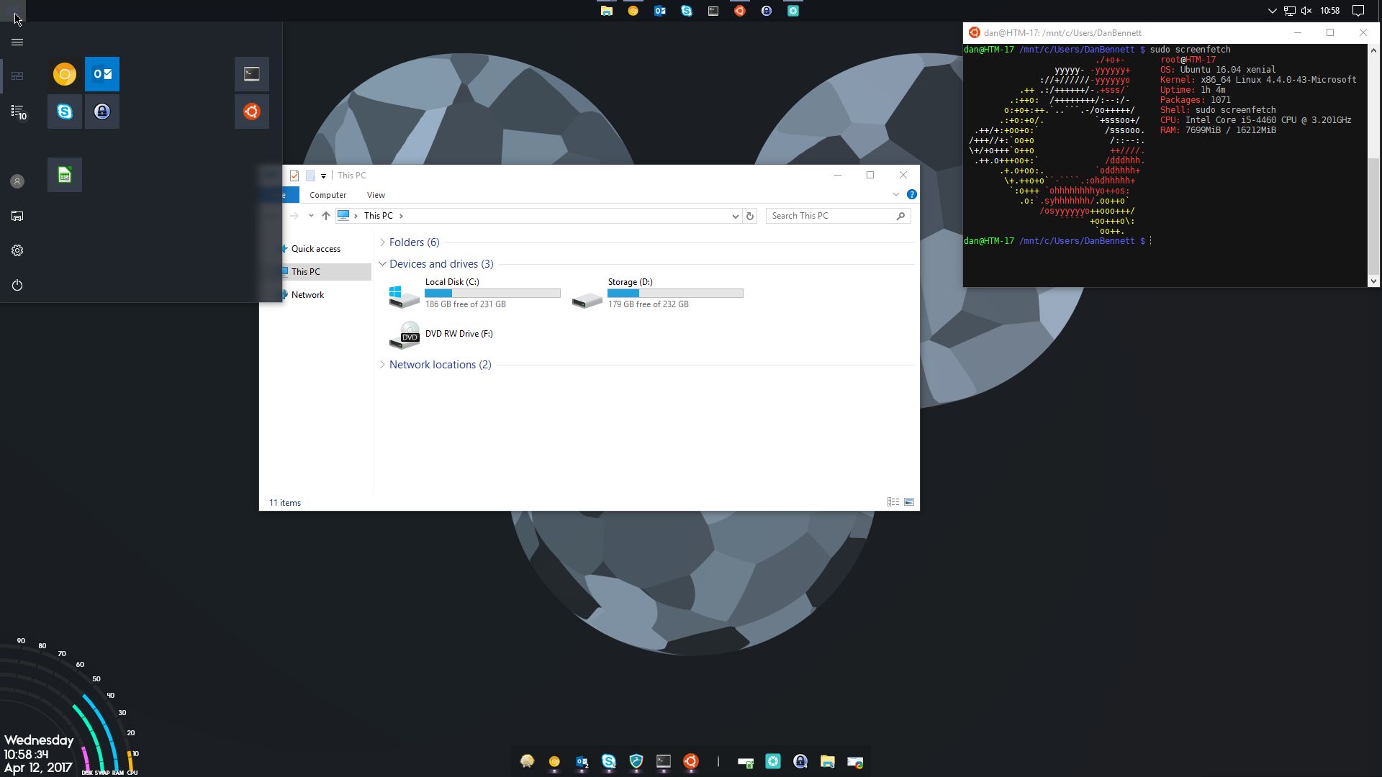Open the Computer tab in File Explorer

328,194
